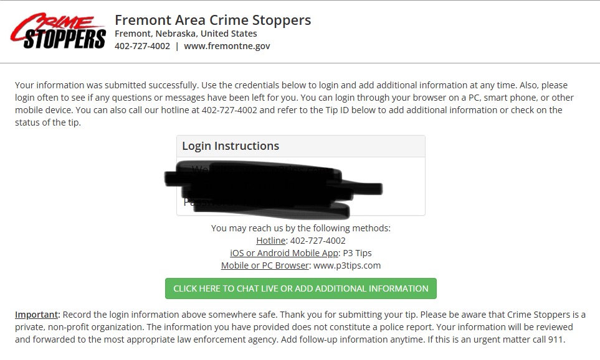
Task: Click the Crime Stoppers logo
Action: pyautogui.click(x=58, y=31)
